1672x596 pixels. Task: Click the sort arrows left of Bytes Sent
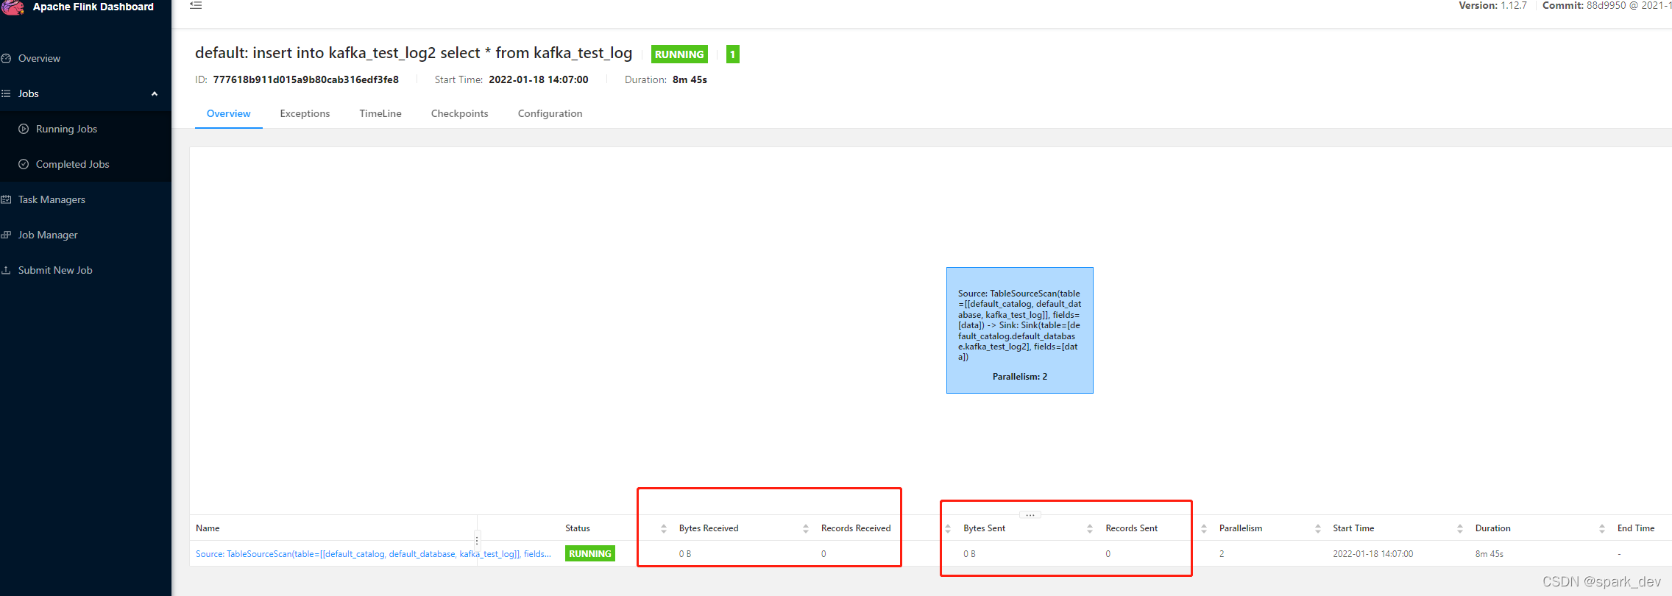click(948, 528)
